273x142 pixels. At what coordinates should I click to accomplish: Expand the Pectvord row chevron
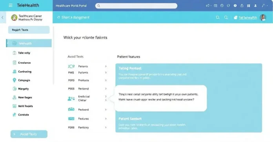(x=106, y=109)
